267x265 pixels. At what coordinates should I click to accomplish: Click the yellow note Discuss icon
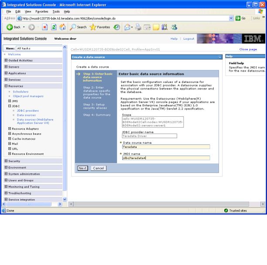click(156, 27)
